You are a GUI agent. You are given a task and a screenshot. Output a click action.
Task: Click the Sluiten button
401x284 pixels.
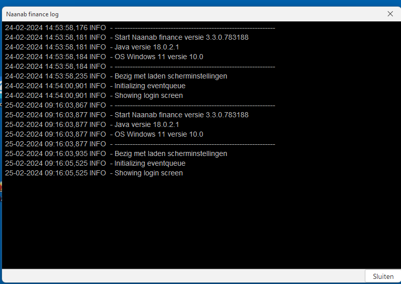(x=383, y=276)
